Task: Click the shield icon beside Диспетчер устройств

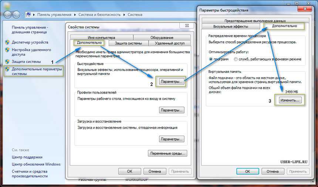Action: [x=7, y=42]
